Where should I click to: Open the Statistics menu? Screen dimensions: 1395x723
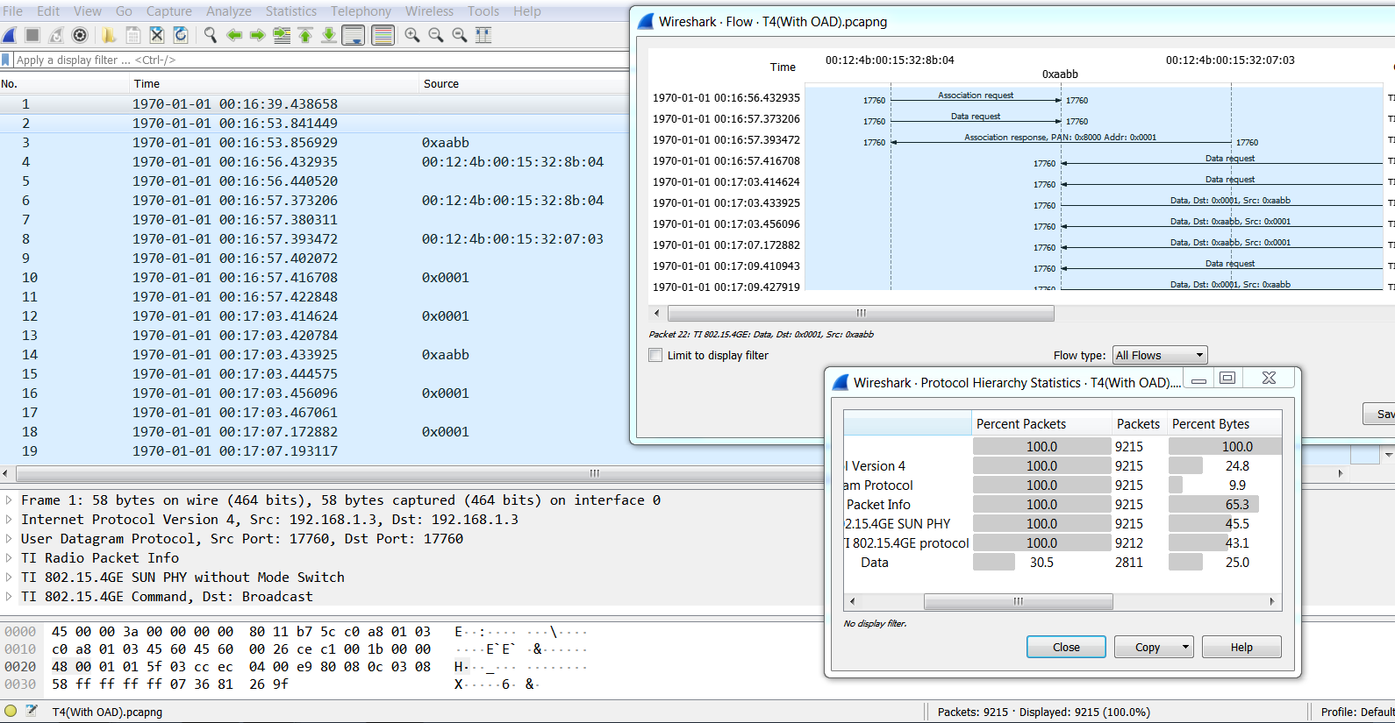coord(291,11)
